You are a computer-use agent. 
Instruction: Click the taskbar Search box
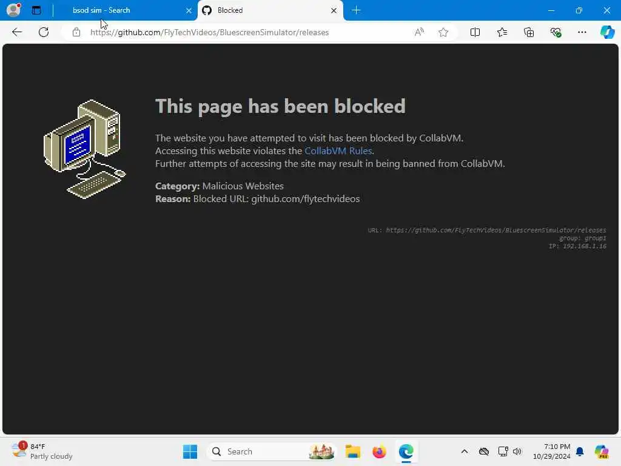coord(272,451)
